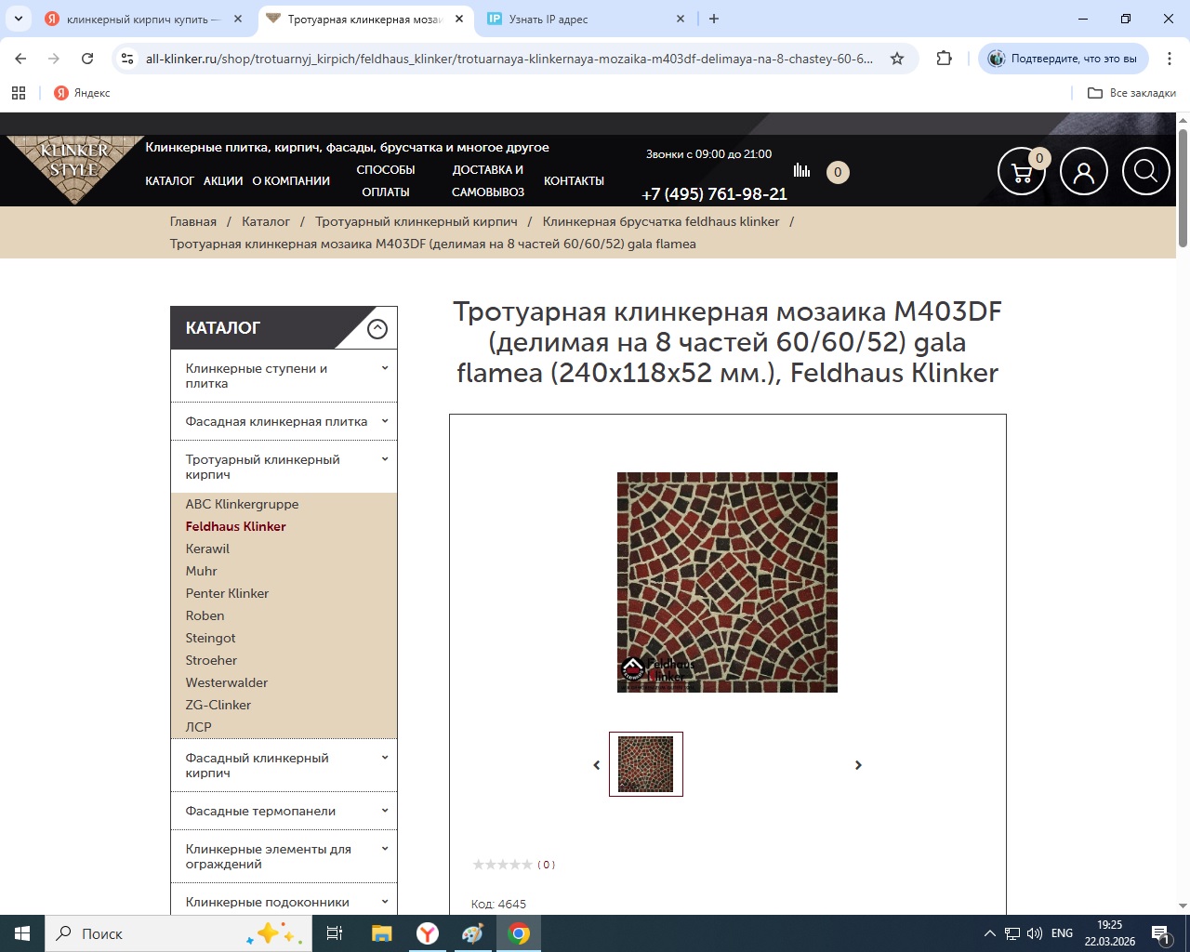
Task: Open the compare items bar-chart icon
Action: (x=801, y=170)
